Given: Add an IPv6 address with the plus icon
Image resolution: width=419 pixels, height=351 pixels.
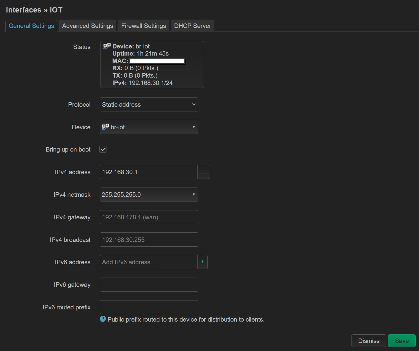Looking at the screenshot, I should point(203,262).
